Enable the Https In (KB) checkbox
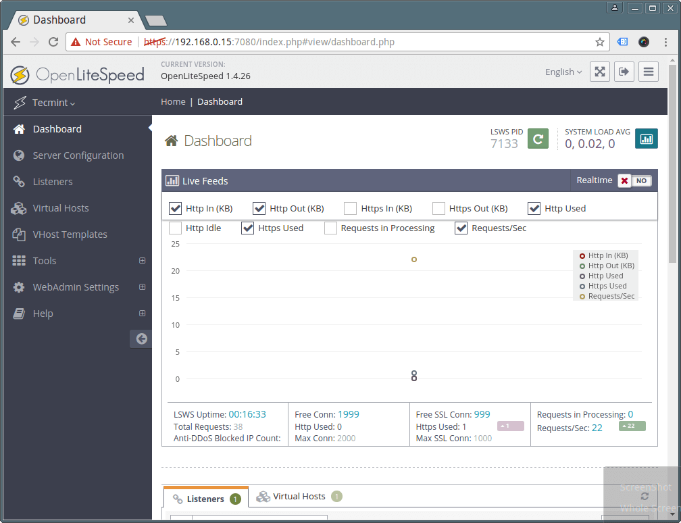The width and height of the screenshot is (681, 523). coord(350,209)
